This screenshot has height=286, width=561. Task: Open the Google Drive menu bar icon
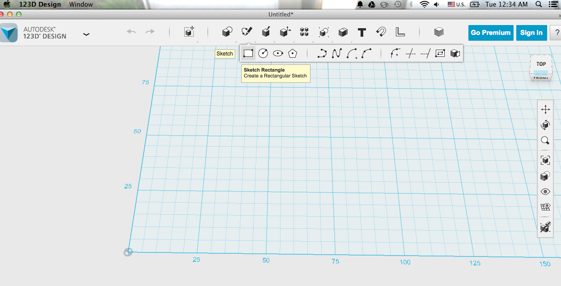tap(371, 4)
